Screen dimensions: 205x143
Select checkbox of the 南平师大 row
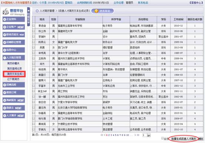[x=34, y=69]
